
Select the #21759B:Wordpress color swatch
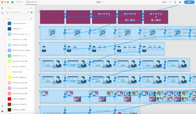coord(9,23)
